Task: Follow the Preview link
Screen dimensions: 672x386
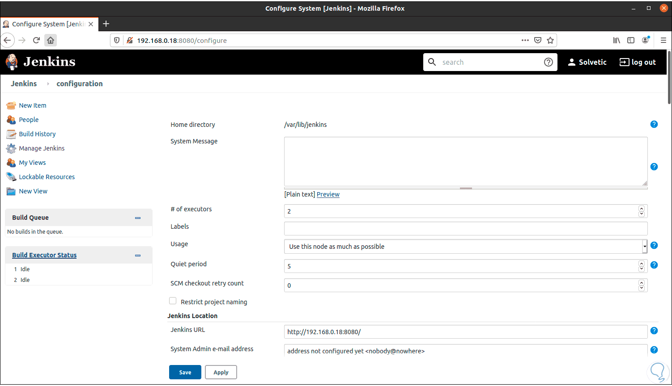Action: coord(328,194)
